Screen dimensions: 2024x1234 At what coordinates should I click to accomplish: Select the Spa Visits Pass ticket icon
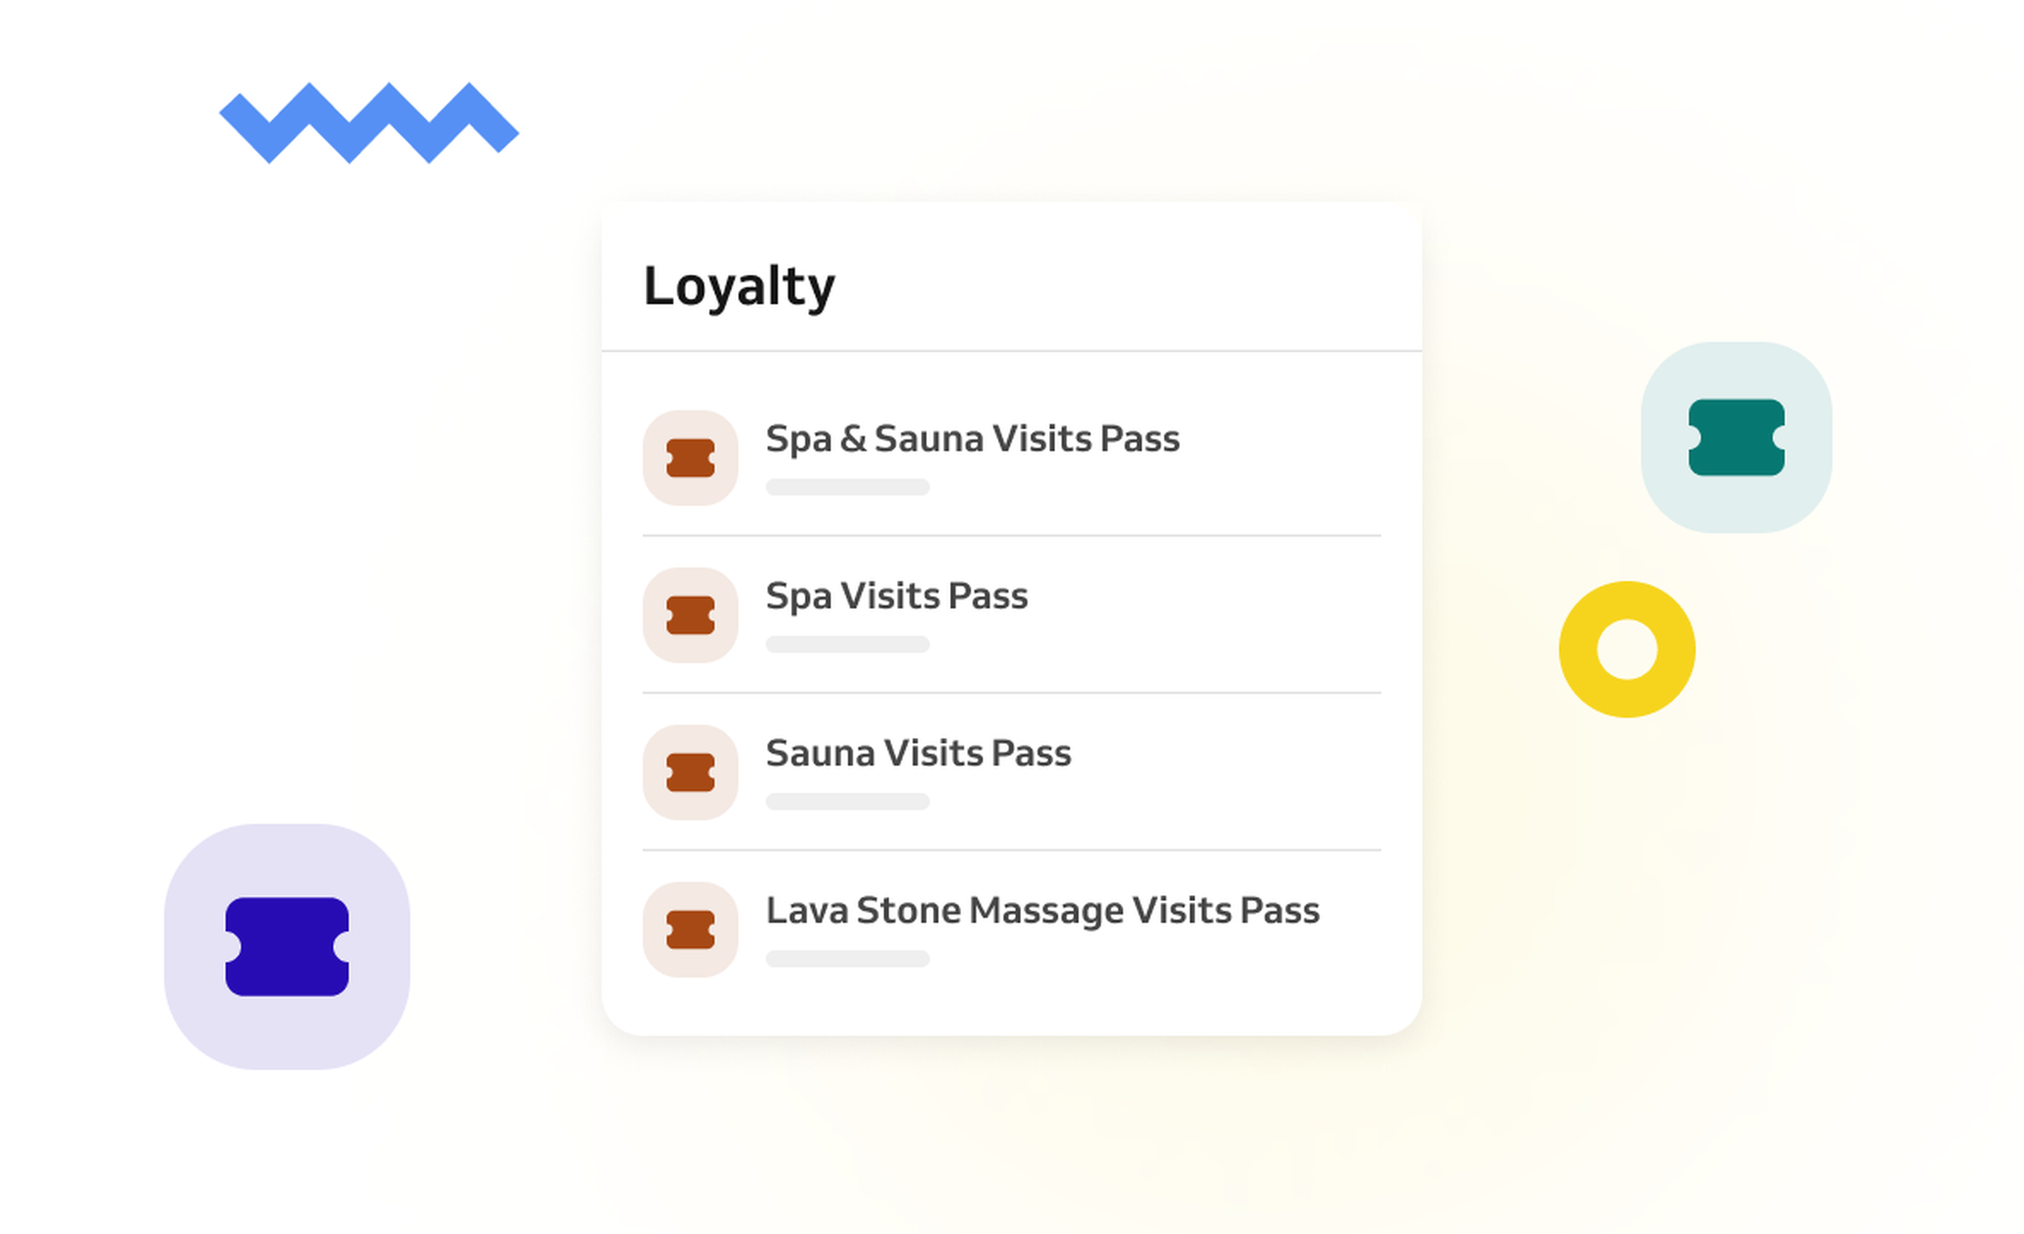coord(690,615)
